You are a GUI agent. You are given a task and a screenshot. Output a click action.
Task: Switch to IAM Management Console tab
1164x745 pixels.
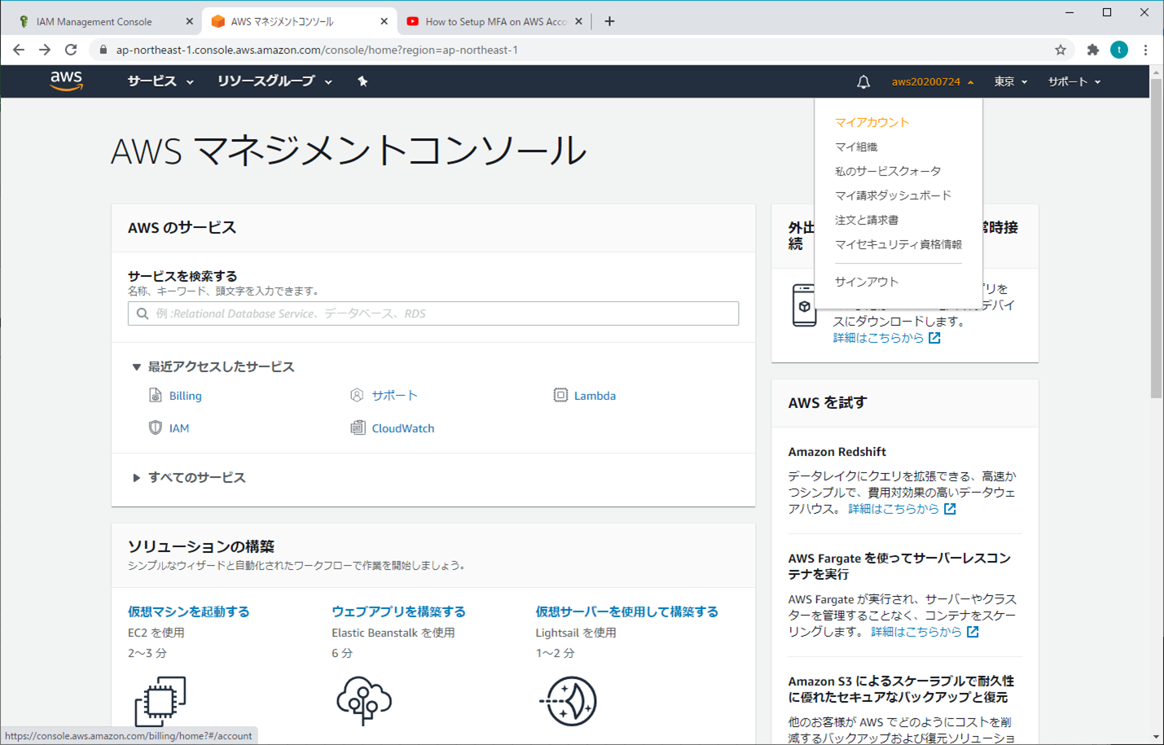pyautogui.click(x=106, y=21)
